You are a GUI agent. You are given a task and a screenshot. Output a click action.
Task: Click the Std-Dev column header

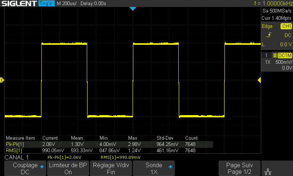(x=165, y=138)
